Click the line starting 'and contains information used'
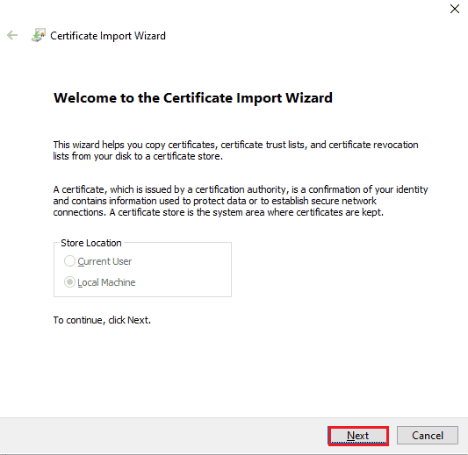The height and width of the screenshot is (455, 468). 214,201
